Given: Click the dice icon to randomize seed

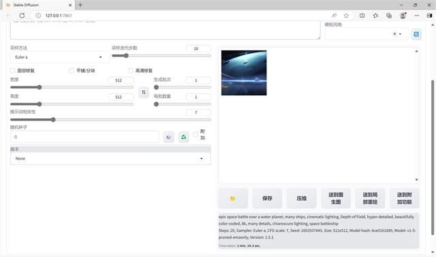Looking at the screenshot, I should click(168, 137).
